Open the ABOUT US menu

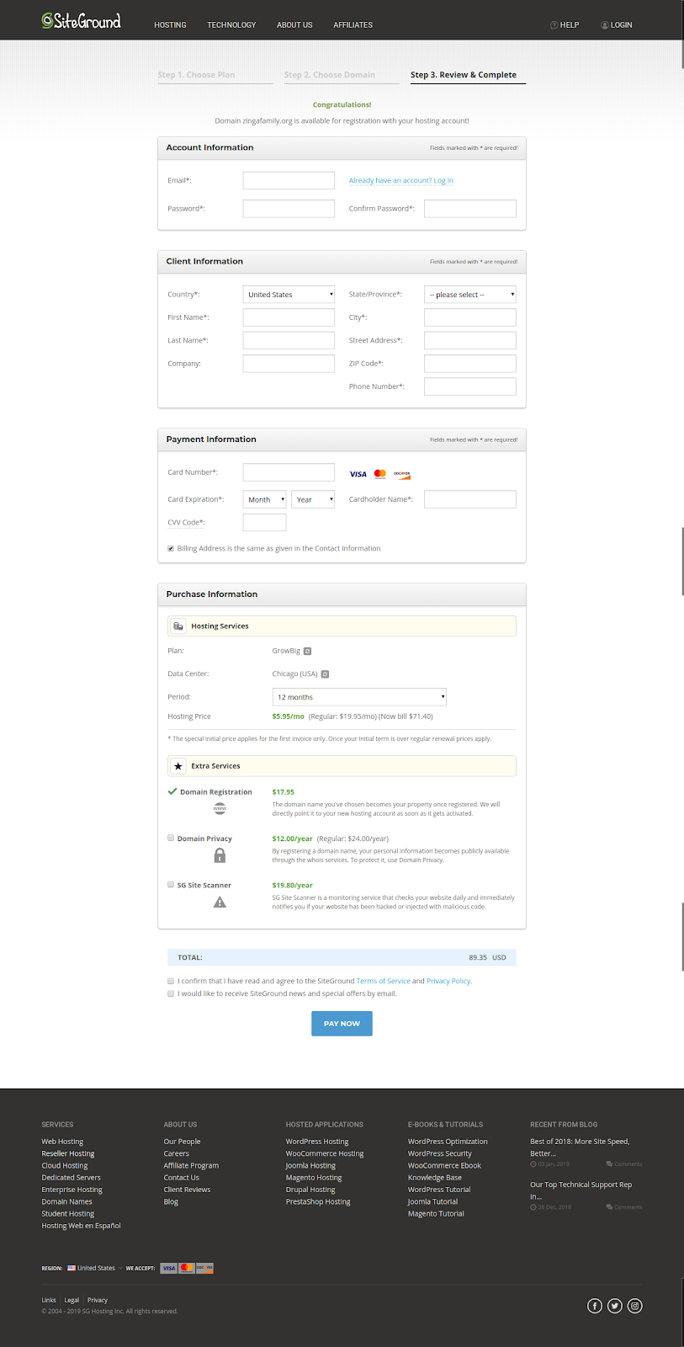click(294, 24)
